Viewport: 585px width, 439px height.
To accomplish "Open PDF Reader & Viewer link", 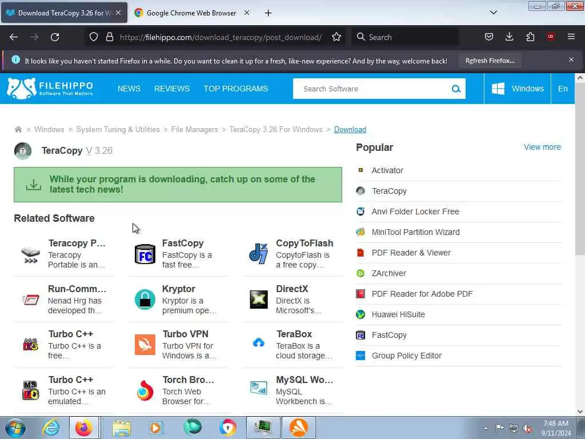I will coord(411,253).
